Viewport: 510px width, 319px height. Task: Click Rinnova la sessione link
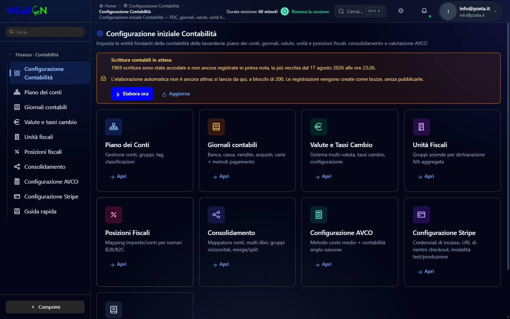click(x=310, y=12)
